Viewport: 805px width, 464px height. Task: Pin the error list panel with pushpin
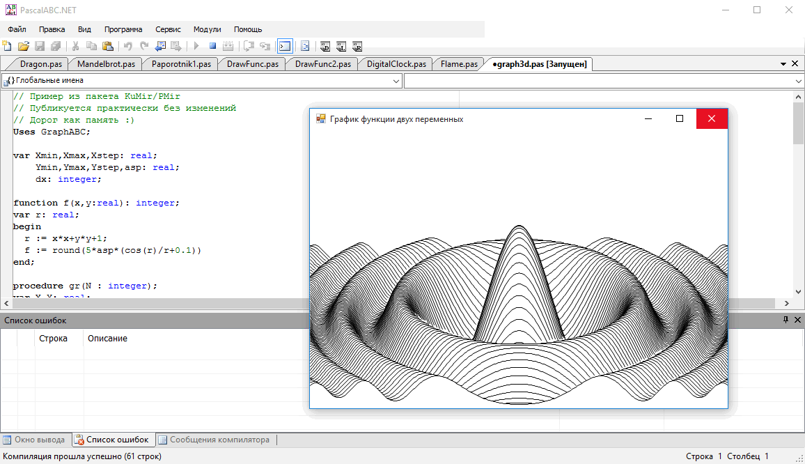click(x=786, y=320)
